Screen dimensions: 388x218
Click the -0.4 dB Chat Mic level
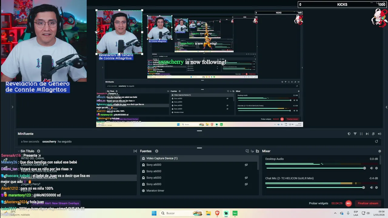pos(373,178)
